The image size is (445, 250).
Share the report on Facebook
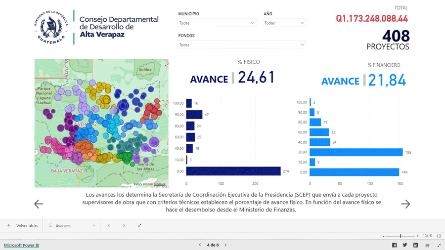395,245
